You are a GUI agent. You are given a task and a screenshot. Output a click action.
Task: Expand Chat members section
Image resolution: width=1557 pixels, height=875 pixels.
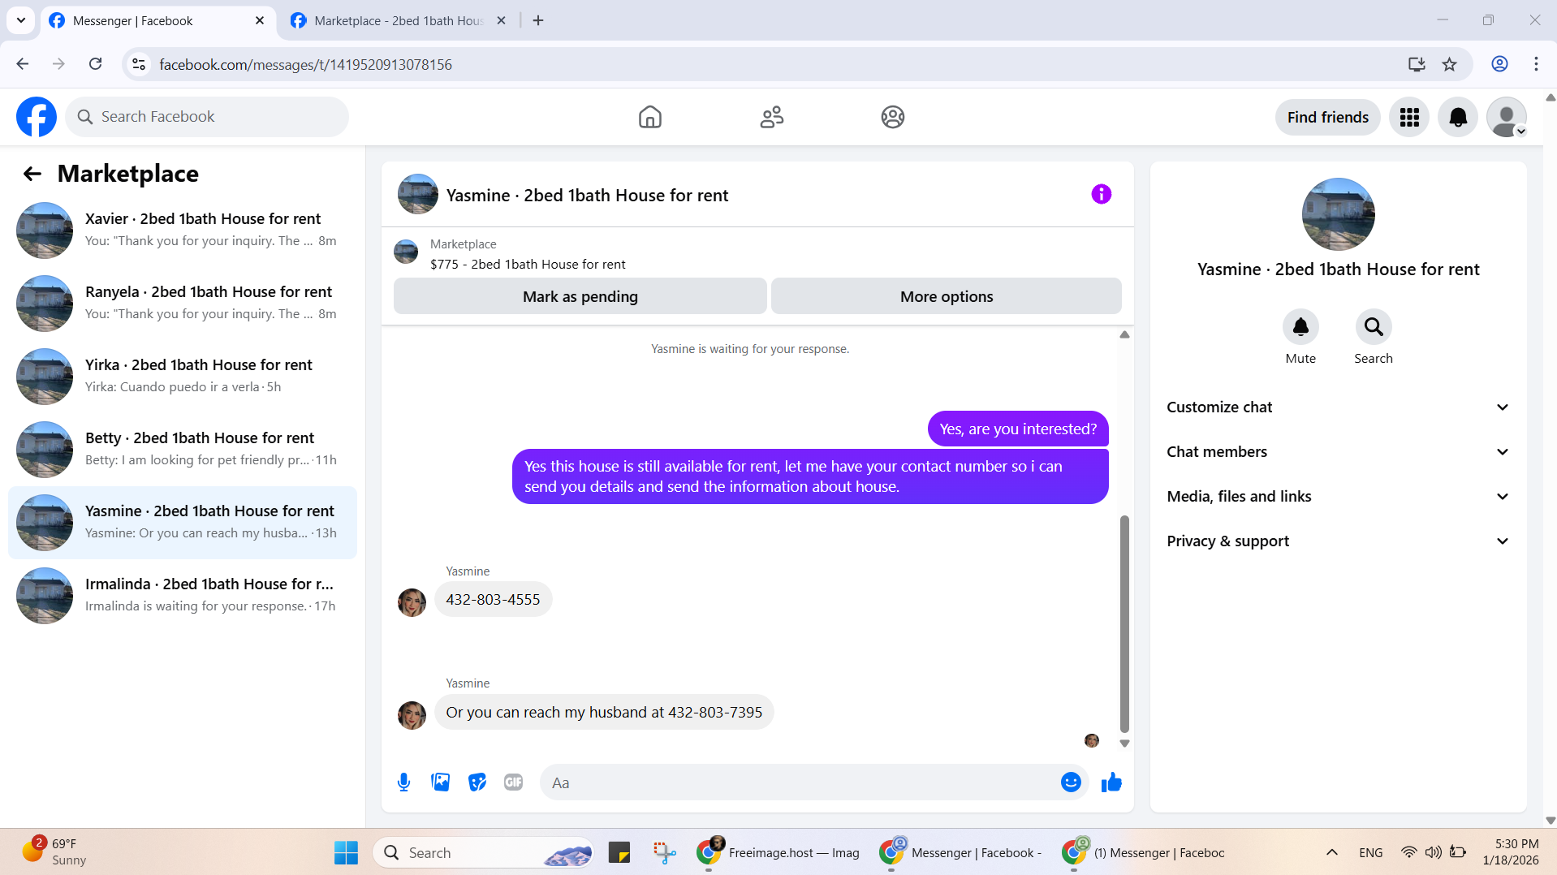pyautogui.click(x=1338, y=452)
